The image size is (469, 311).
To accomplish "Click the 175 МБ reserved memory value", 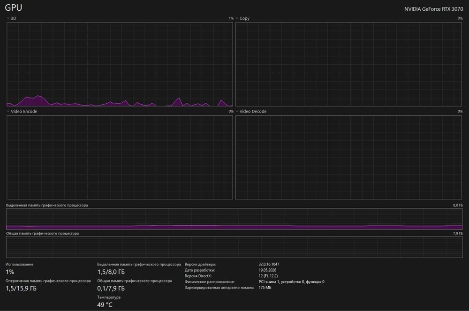I will pyautogui.click(x=265, y=288).
